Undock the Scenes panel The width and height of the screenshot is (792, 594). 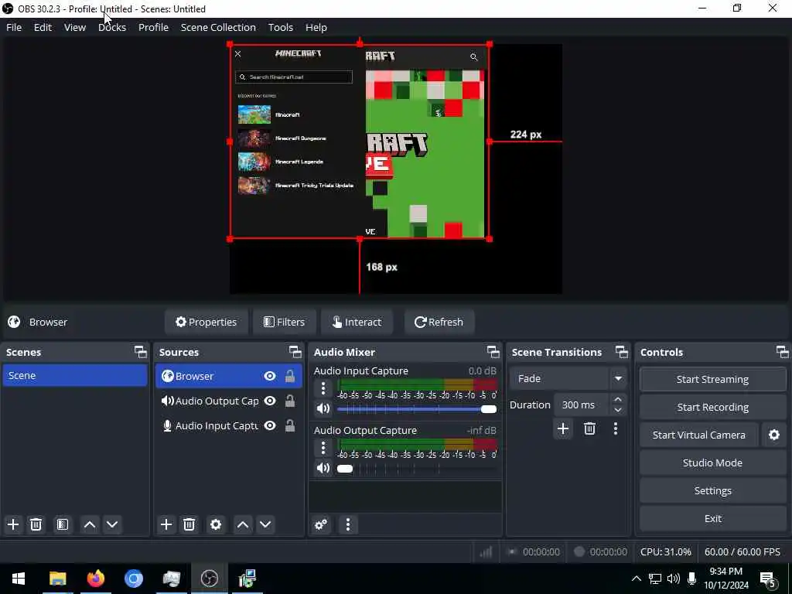pos(141,352)
